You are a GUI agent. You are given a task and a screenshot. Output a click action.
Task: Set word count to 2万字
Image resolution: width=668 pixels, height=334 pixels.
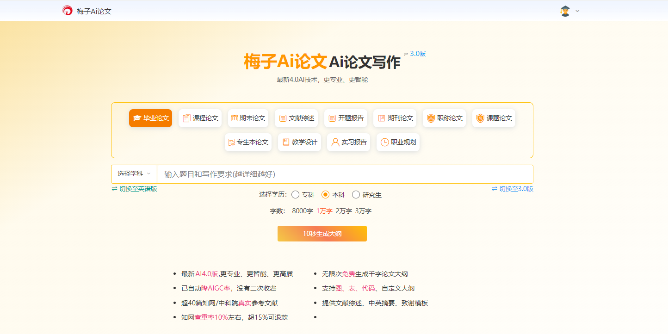pos(344,211)
